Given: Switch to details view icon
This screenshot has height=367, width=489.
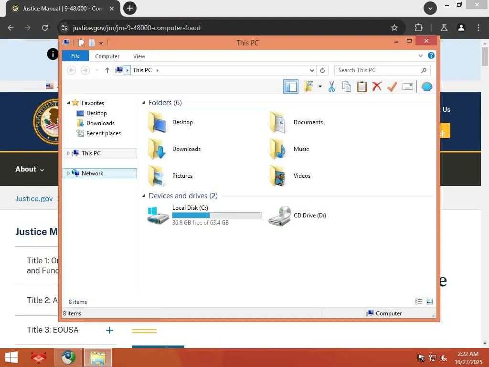Looking at the screenshot, I should (418, 302).
